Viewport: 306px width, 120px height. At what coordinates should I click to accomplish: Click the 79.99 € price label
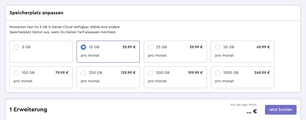62,73
